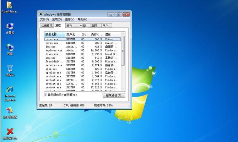Switch to the 应用程序 tab
238x142 pixels.
[47, 26]
